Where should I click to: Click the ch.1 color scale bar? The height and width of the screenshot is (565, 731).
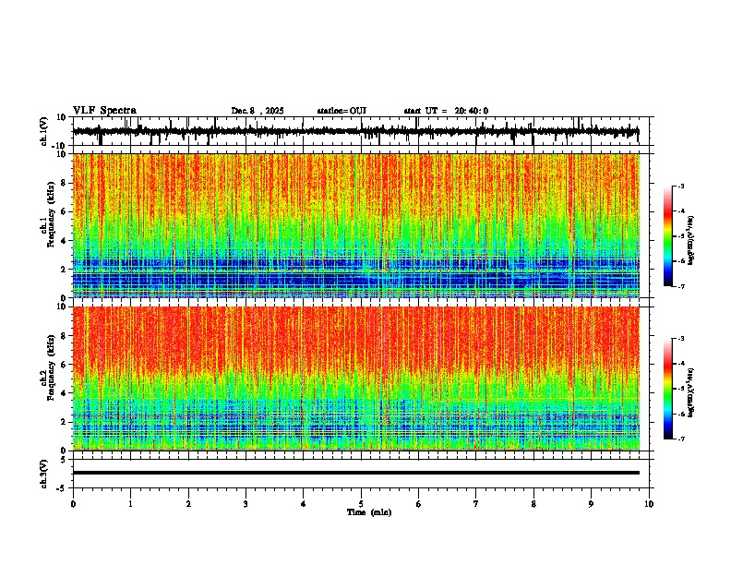click(x=667, y=236)
